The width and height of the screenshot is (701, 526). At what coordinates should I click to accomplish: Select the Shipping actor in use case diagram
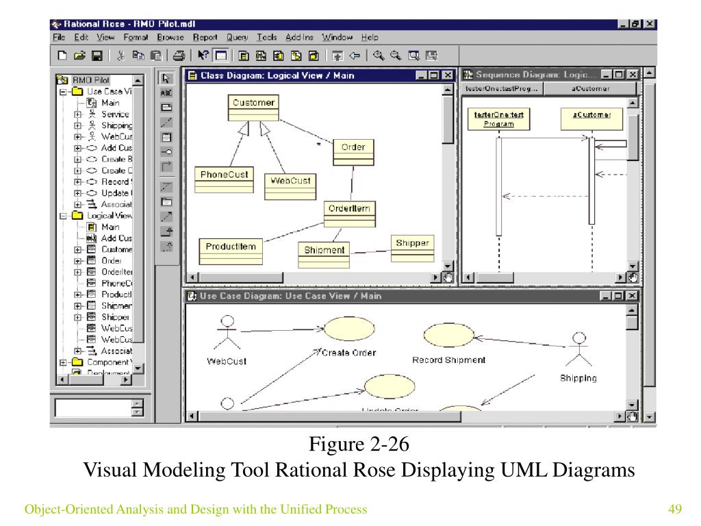[579, 356]
